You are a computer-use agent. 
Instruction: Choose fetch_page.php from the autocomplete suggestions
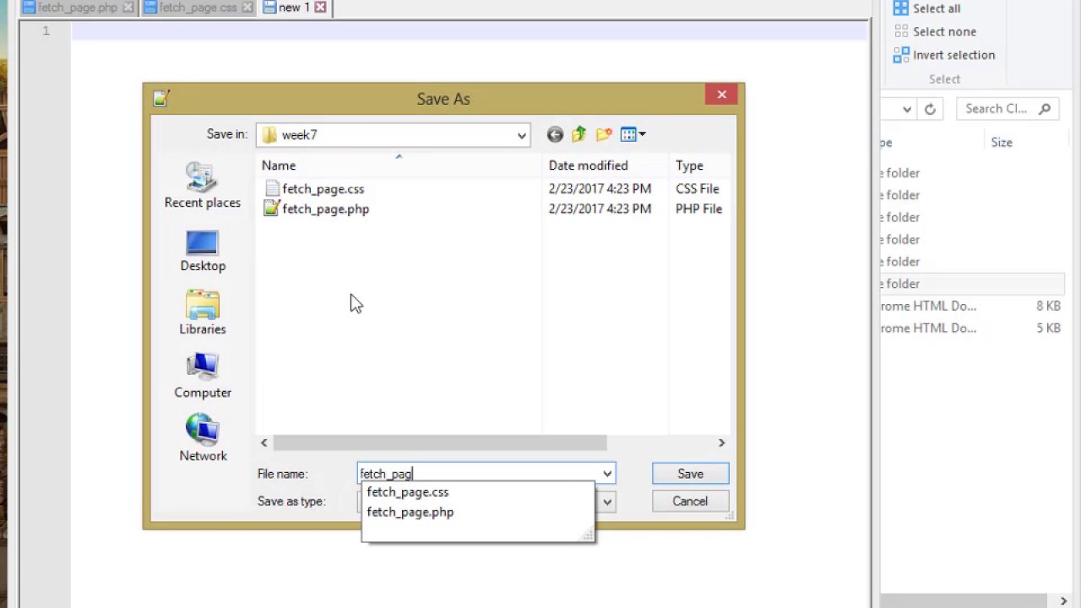point(410,513)
